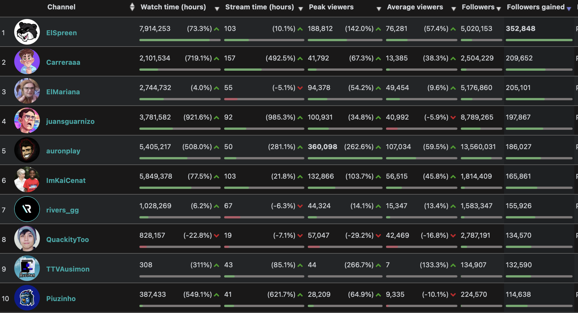This screenshot has height=313, width=578.
Task: Click TTVAusimon's pixel avatar icon
Action: point(27,268)
